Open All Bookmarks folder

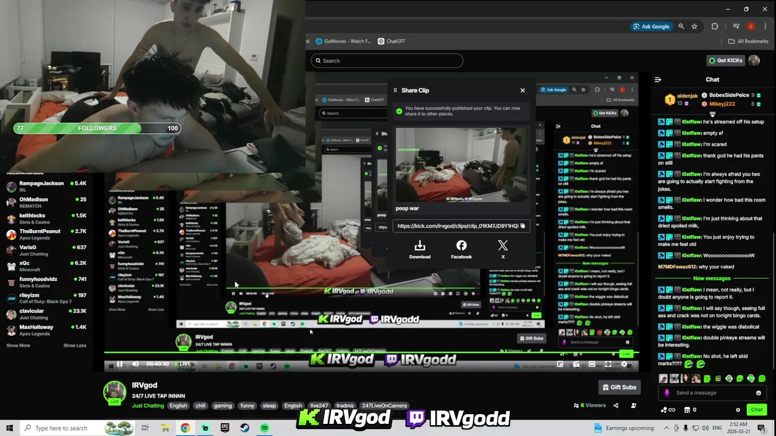coord(748,41)
